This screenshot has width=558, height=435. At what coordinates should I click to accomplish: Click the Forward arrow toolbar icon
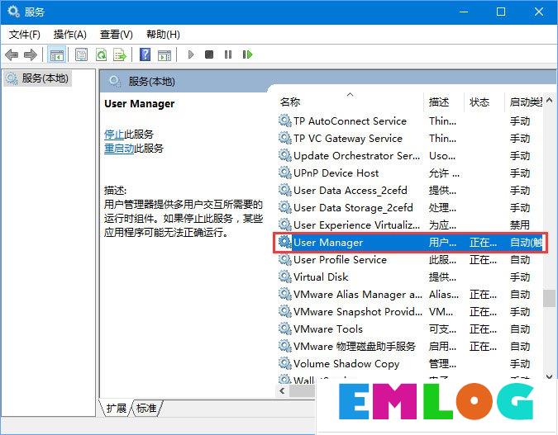[31, 54]
